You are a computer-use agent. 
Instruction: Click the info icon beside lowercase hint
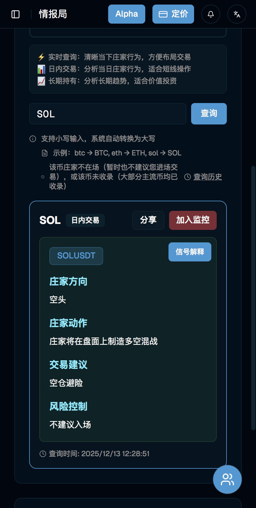(x=33, y=139)
